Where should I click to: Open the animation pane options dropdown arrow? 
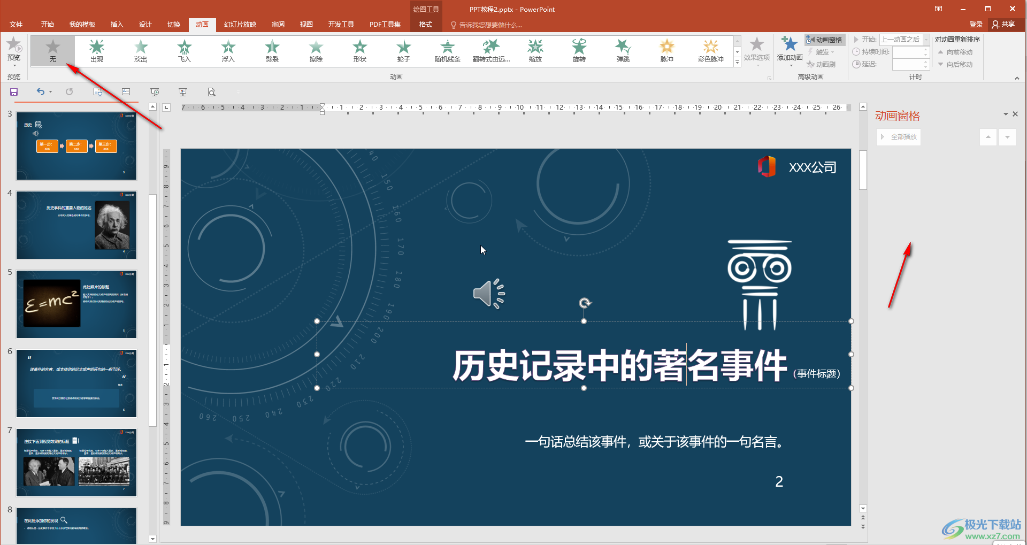click(x=1006, y=114)
